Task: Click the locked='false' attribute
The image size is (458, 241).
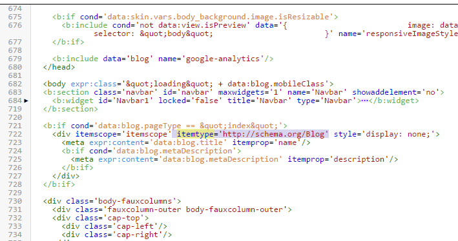Action: [191, 101]
